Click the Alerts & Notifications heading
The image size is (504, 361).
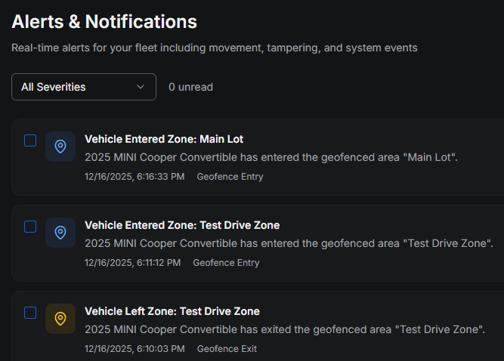[104, 22]
